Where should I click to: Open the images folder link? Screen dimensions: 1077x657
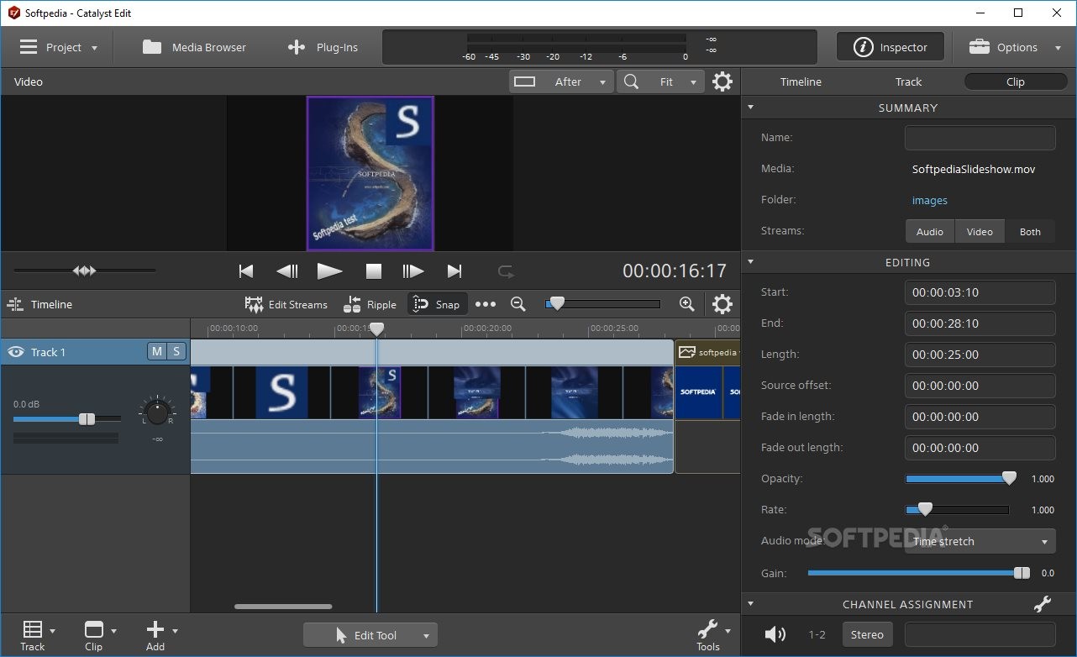point(930,200)
